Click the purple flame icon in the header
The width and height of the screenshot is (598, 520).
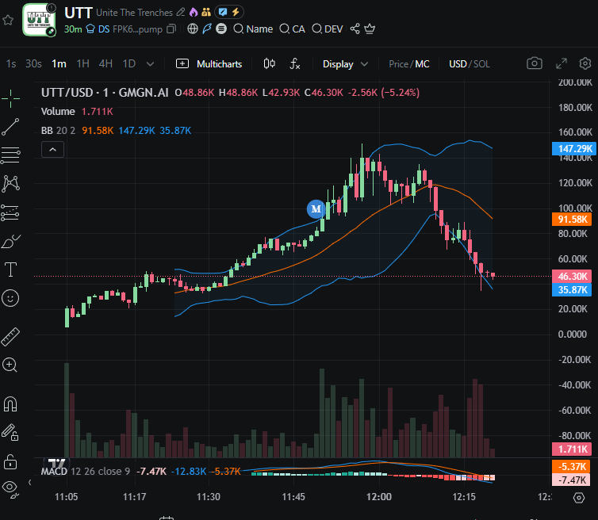(194, 13)
